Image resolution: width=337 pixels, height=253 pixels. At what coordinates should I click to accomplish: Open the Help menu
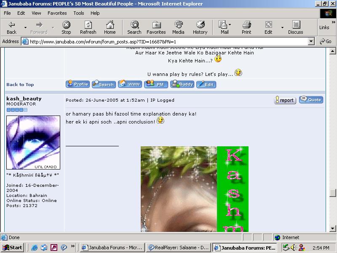click(95, 13)
